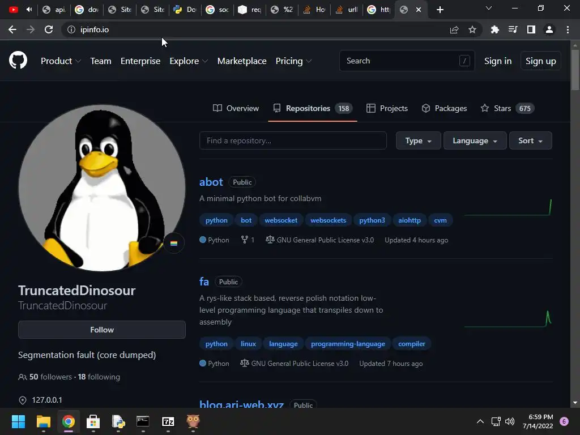Viewport: 580px width, 435px height.
Task: View the 50 followers list
Action: (50, 377)
